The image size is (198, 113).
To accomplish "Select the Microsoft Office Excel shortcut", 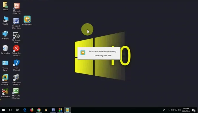I will pyautogui.click(x=16, y=93).
